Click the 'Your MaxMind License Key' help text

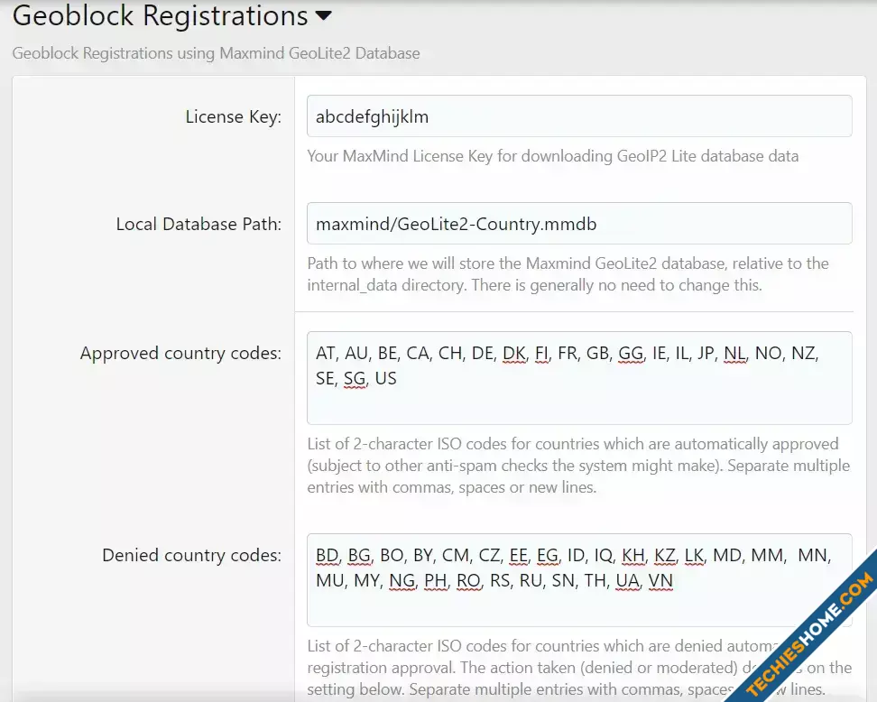pos(552,156)
